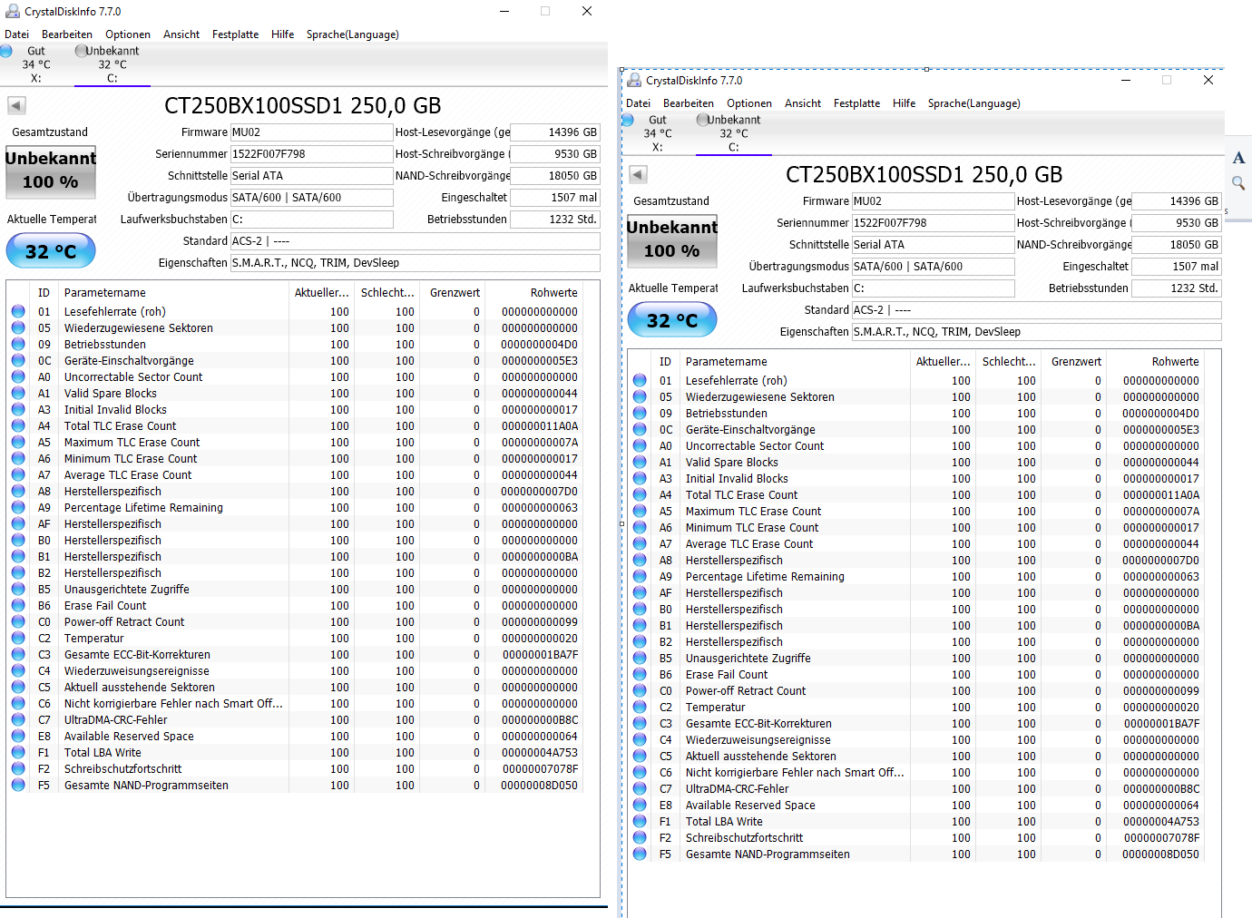Click previous-disk arrow in left window

click(x=16, y=105)
